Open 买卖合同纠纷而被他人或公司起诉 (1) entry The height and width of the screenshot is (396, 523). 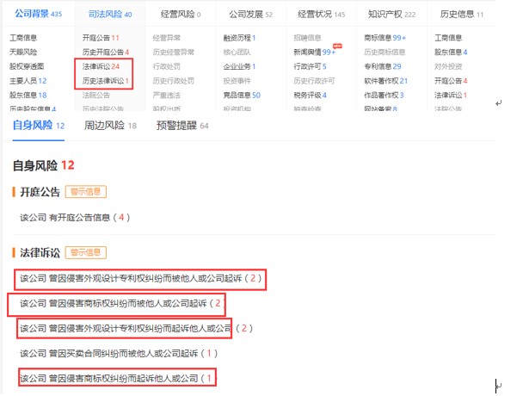click(119, 353)
